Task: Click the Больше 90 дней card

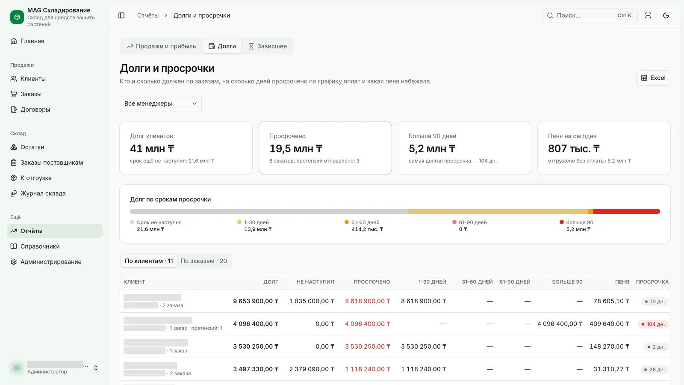Action: (x=465, y=148)
